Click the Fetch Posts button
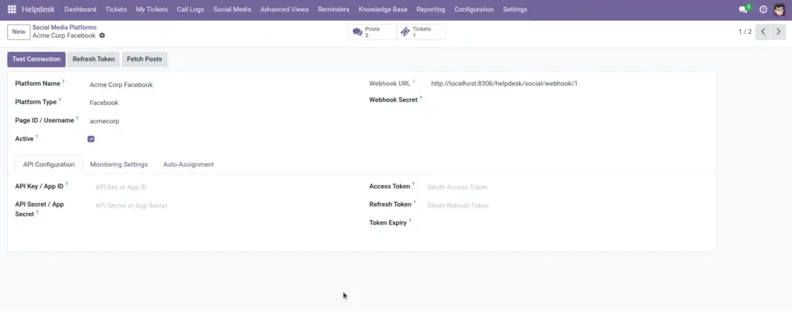The width and height of the screenshot is (792, 311). [x=145, y=59]
